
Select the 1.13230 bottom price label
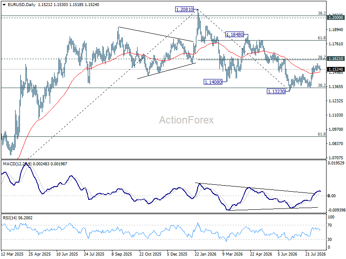(x=276, y=92)
